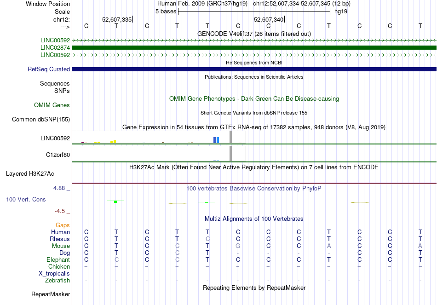
Task: Click 'Short Genetic Variants from dbSNP release 155'
Action: (x=254, y=113)
